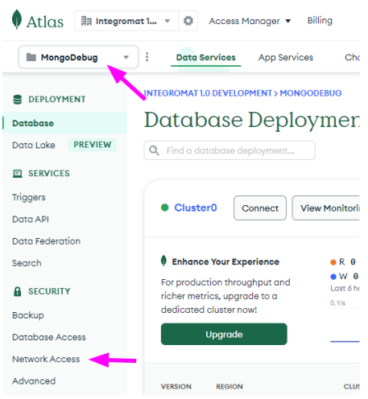
Task: Click the VERSION column header
Action: [x=176, y=387]
